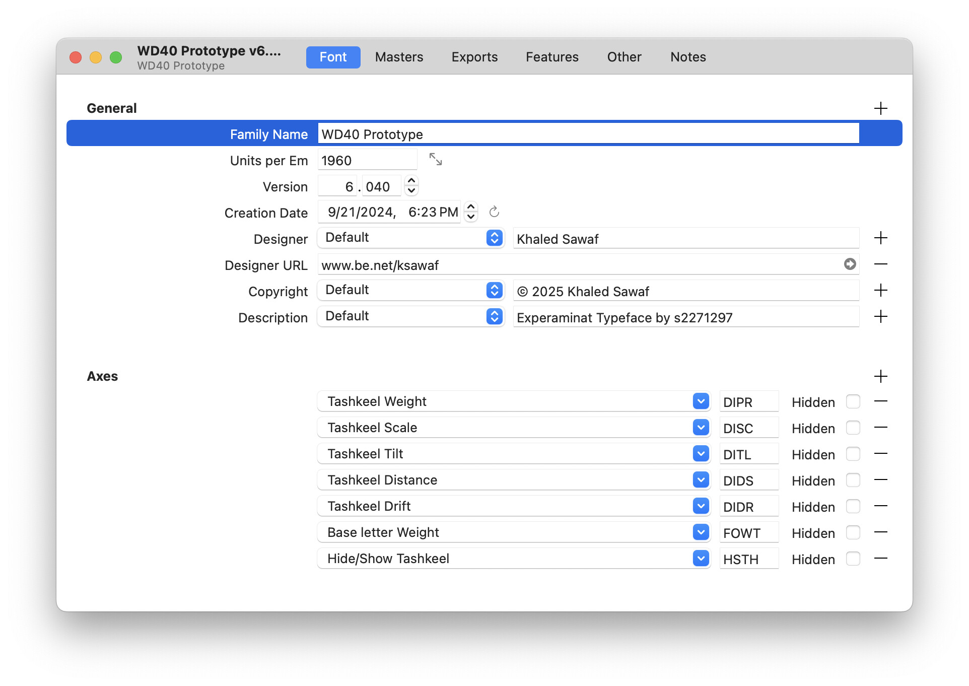Click the DIDS axis tag field

coord(748,481)
